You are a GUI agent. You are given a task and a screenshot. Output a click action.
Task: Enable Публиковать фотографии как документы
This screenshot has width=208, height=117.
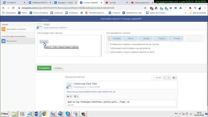[x=108, y=48]
